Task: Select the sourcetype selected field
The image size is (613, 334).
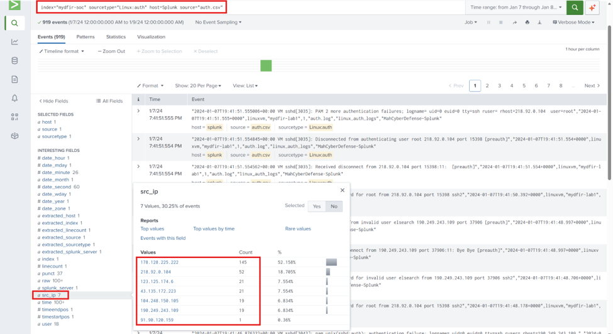Action: (54, 137)
